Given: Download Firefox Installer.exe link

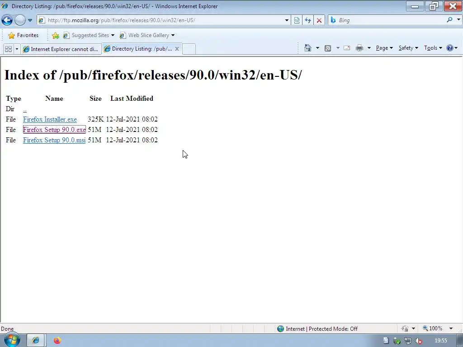Looking at the screenshot, I should coord(50,119).
